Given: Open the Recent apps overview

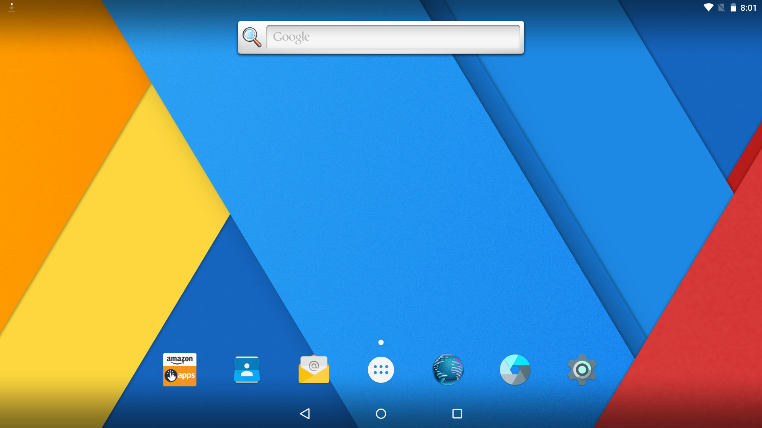Looking at the screenshot, I should pos(457,414).
